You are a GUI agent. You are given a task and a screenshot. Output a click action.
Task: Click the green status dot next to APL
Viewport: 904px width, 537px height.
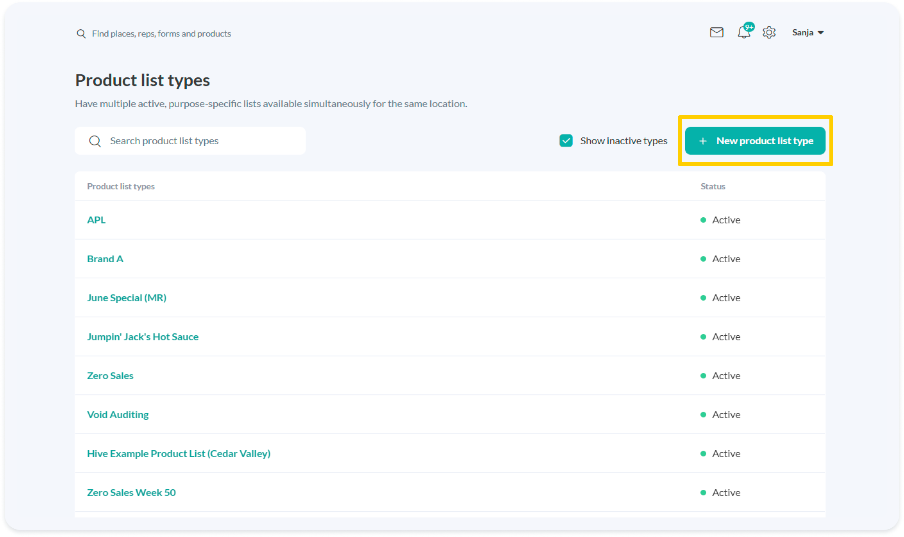(704, 220)
